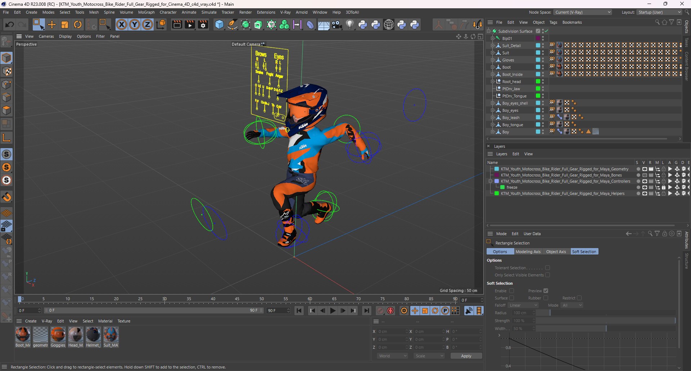Open the MoGraph menu
Screen dimensions: 691x371
pyautogui.click(x=146, y=12)
